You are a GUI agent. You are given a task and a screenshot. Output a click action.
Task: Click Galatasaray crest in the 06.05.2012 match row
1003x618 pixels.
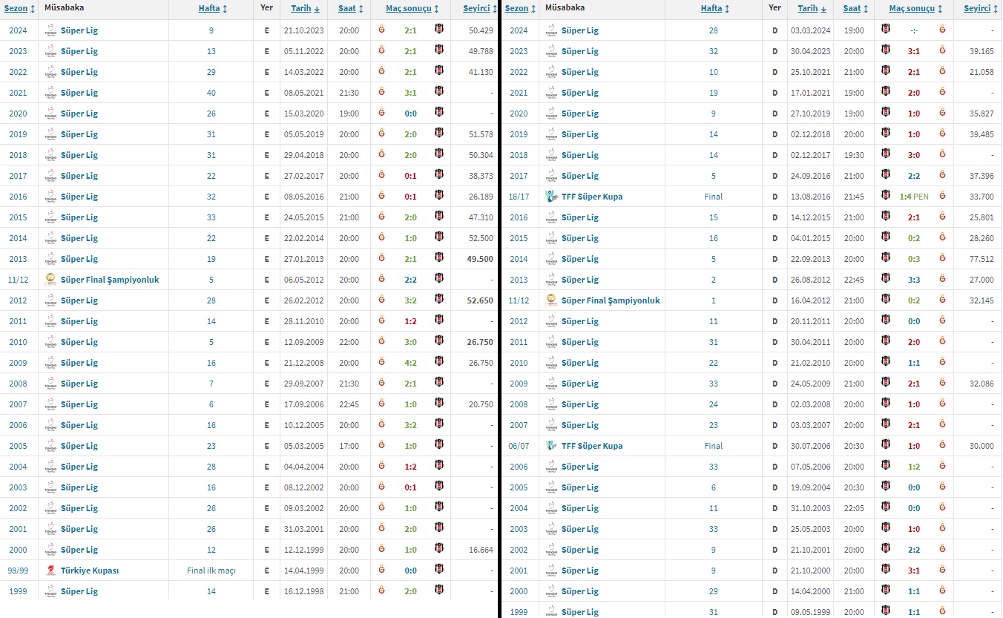pos(382,279)
